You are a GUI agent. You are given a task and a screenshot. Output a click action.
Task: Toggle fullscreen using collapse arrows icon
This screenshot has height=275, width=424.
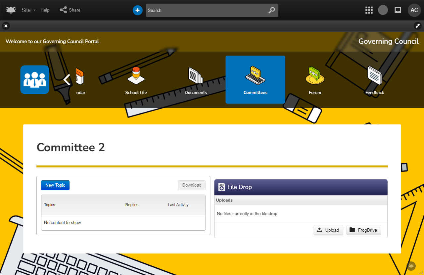(418, 26)
